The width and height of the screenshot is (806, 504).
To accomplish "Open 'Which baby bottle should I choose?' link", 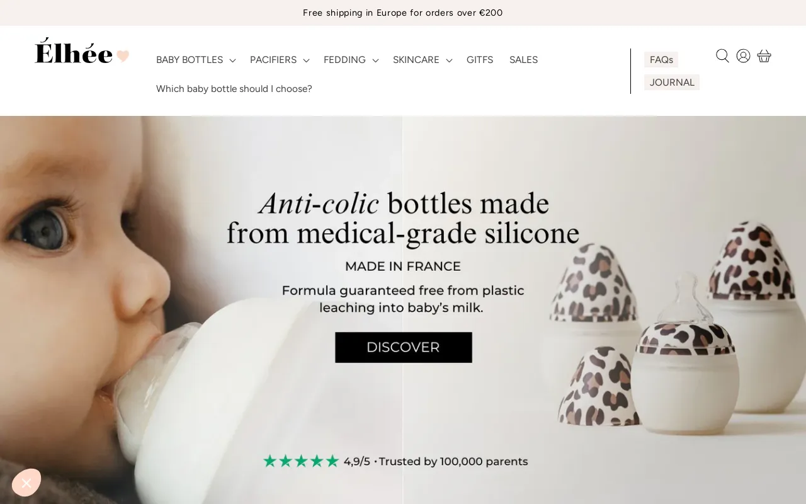I will coord(234,89).
